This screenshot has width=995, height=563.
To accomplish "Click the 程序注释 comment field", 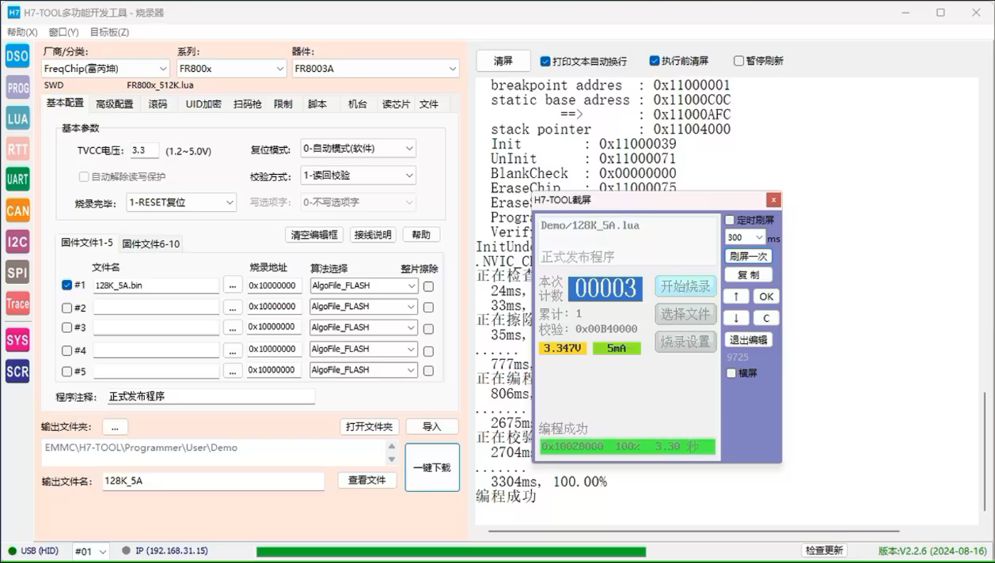I will point(211,396).
